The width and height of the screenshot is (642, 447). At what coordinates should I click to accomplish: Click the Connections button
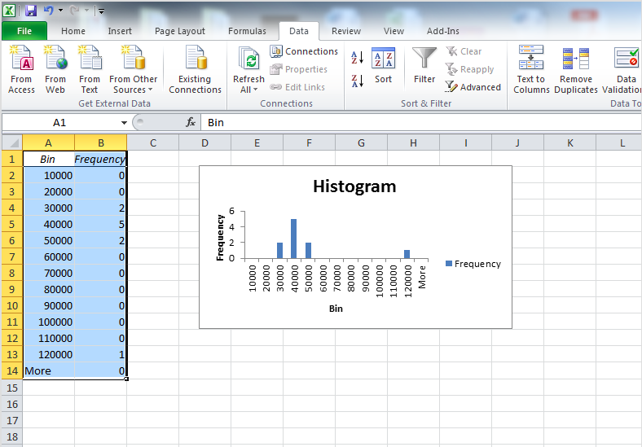[x=304, y=51]
